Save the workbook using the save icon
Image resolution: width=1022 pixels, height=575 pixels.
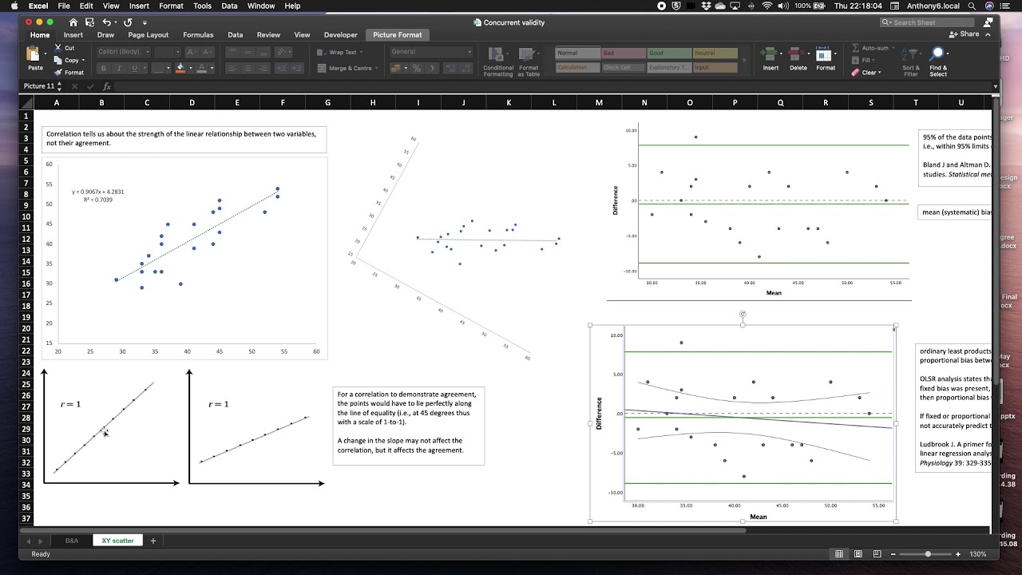tap(89, 22)
